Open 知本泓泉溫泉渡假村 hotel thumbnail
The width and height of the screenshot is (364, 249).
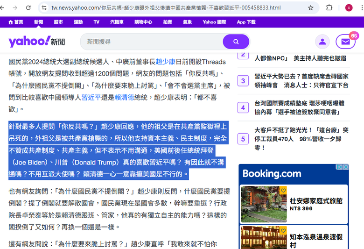(x=264, y=238)
